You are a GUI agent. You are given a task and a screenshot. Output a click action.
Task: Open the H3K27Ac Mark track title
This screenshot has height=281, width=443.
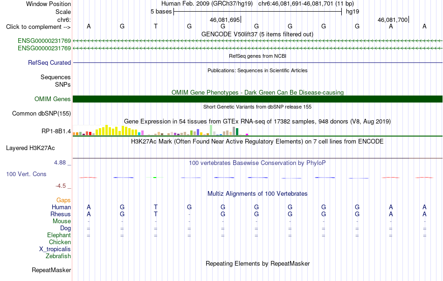(257, 141)
